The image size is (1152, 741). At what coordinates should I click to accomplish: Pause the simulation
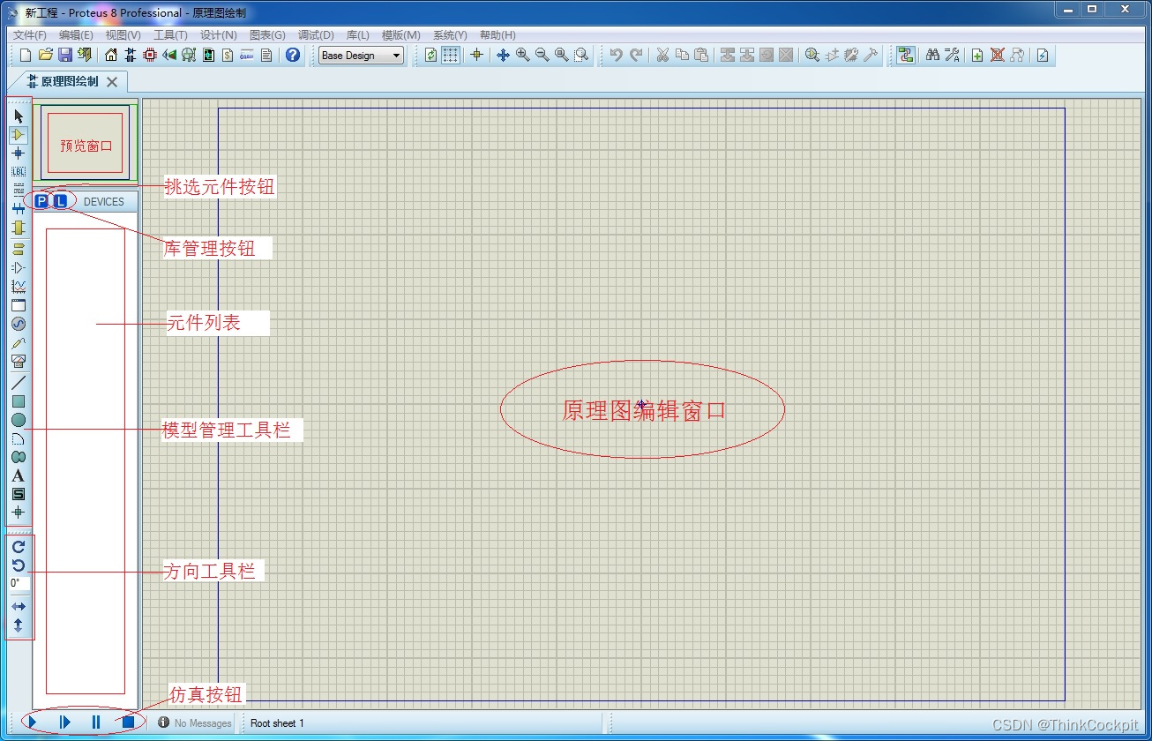click(x=96, y=722)
